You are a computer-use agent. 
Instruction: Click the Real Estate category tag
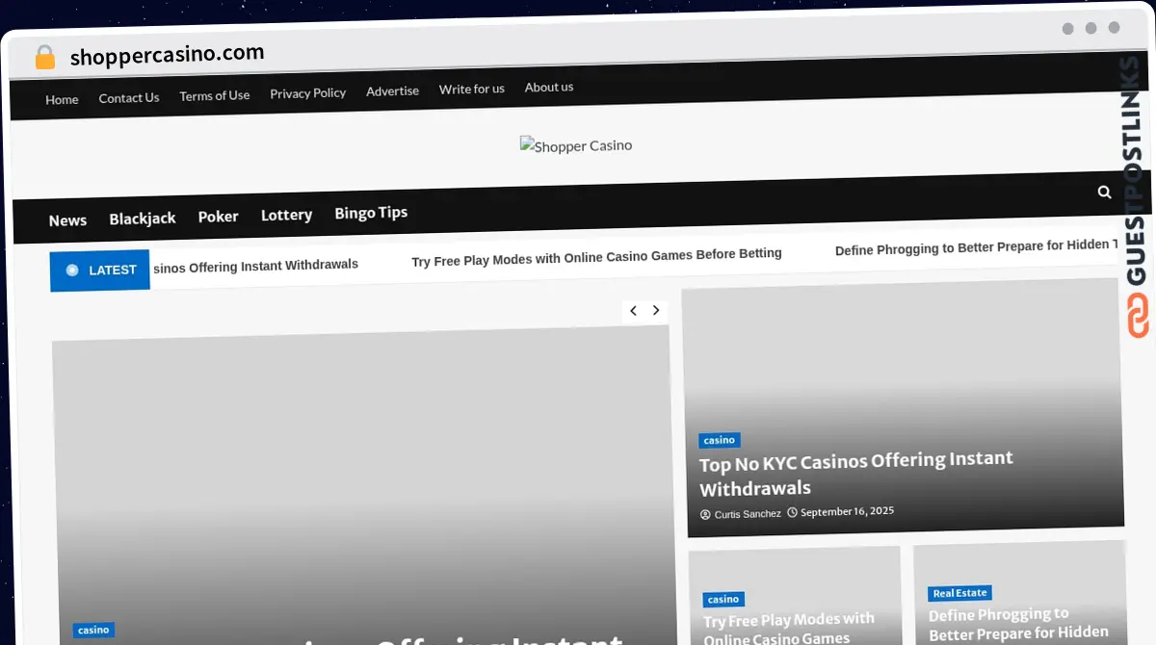click(x=959, y=593)
